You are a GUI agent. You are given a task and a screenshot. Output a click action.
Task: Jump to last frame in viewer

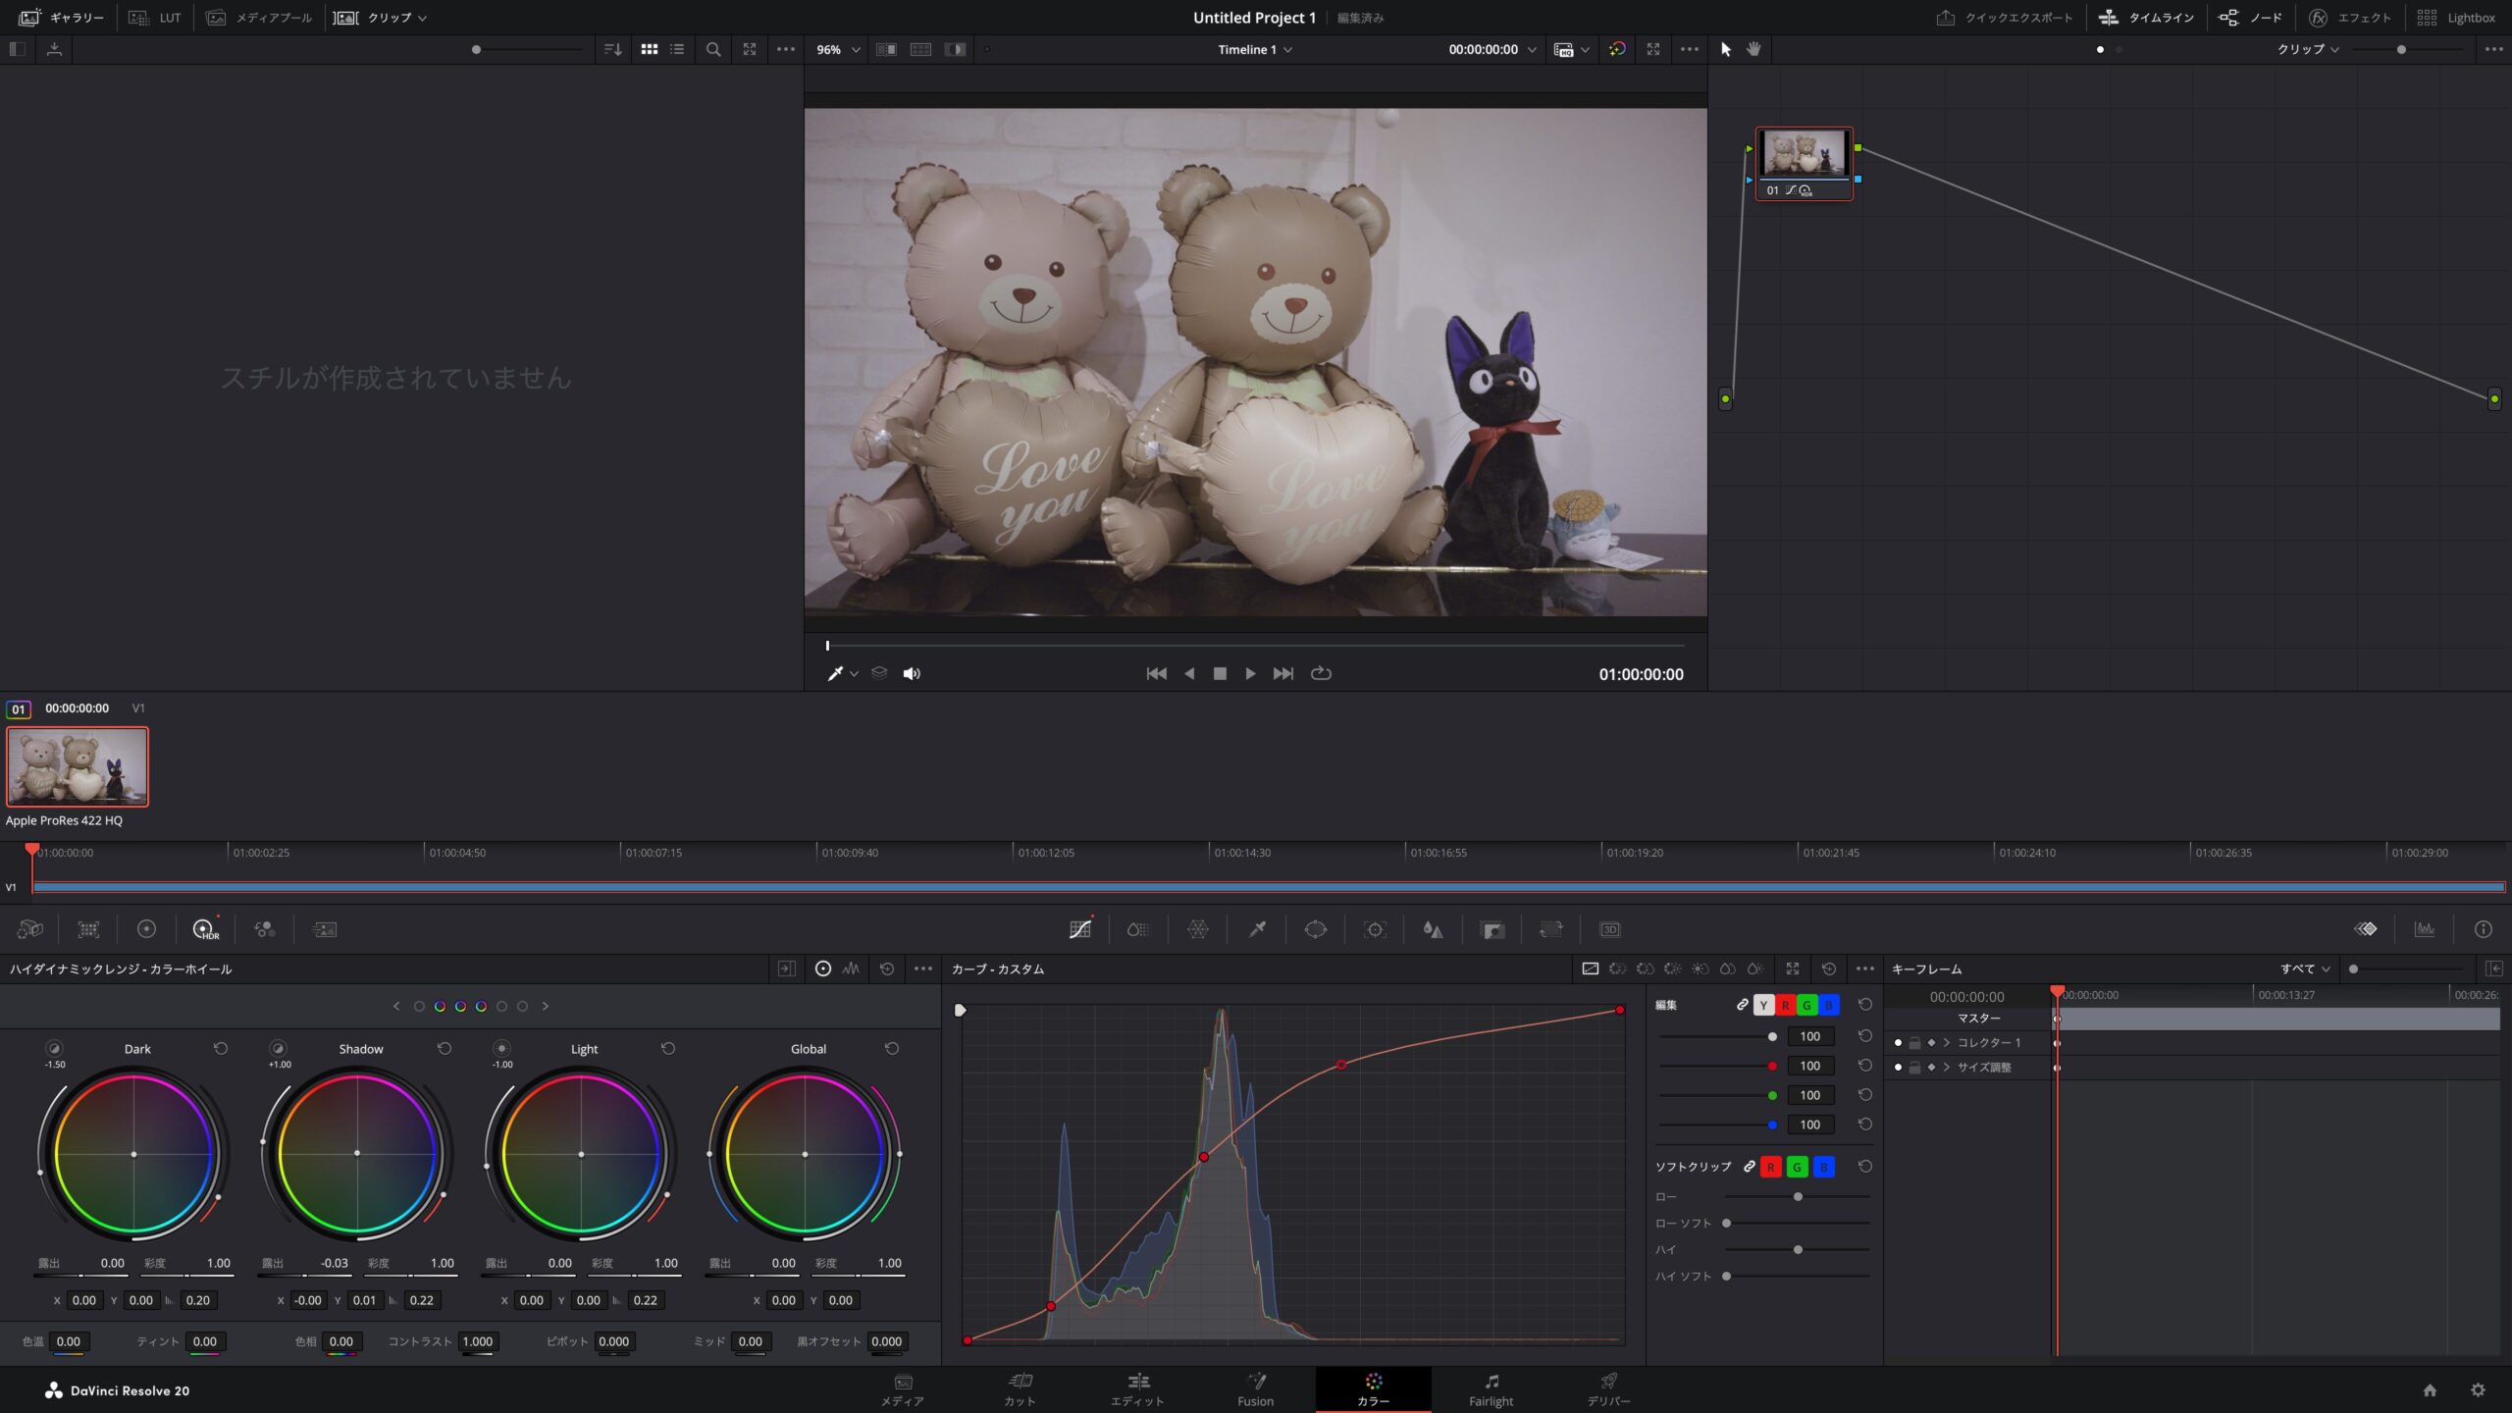click(1283, 673)
